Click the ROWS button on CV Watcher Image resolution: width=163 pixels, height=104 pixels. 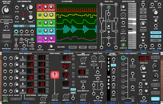(x=83, y=47)
